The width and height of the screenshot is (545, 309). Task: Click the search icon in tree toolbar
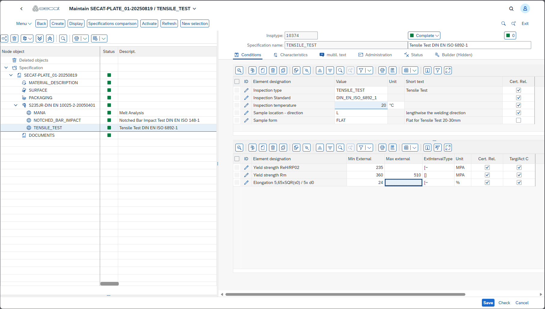point(63,38)
